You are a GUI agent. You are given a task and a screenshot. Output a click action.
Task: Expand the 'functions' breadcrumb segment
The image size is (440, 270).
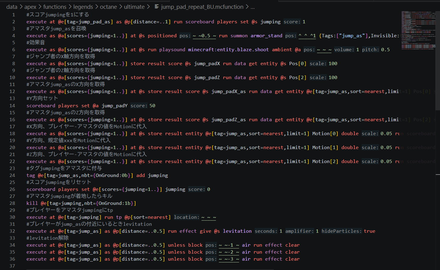(x=55, y=7)
